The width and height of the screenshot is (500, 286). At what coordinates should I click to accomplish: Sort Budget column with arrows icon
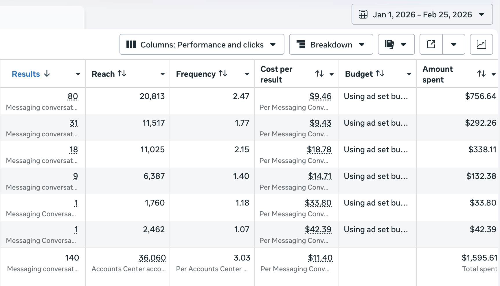pyautogui.click(x=380, y=74)
